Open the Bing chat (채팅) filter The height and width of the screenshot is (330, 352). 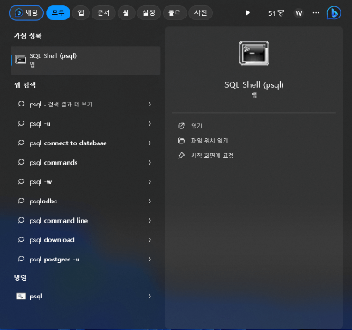tap(26, 13)
